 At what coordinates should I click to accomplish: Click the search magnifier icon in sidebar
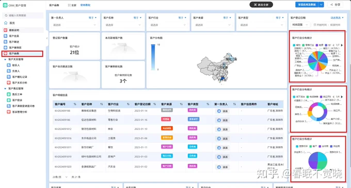[x=6, y=15]
